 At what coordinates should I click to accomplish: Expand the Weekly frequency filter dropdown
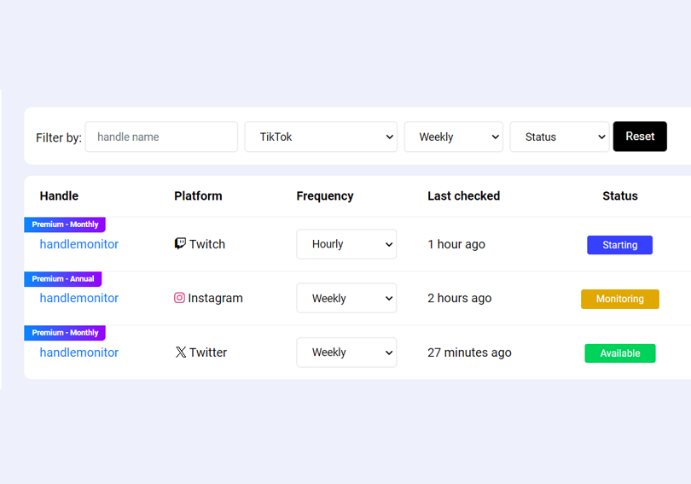click(x=453, y=137)
